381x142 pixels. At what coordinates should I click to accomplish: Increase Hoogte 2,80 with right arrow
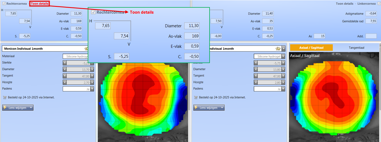pyautogui.click(x=283, y=82)
